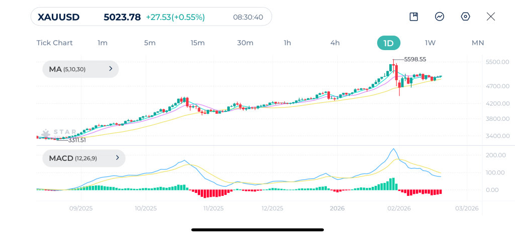Click the 09/2025 date axis label
Screen dimensions: 515x236
81,208
